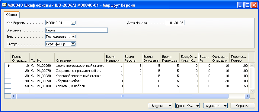Click the window icon in the title bar
259x112 pixels.
click(4, 5)
